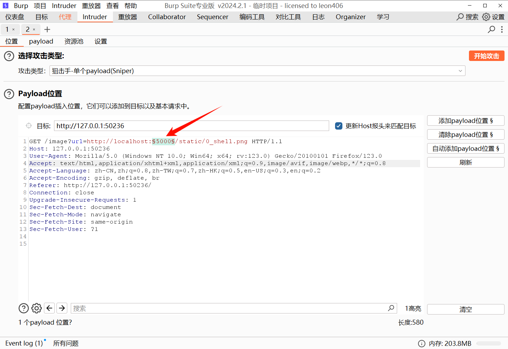Click the 长度:580 label
The width and height of the screenshot is (508, 349).
(x=411, y=323)
